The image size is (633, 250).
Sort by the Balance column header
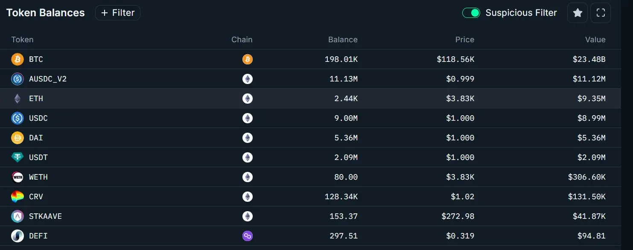pos(343,40)
